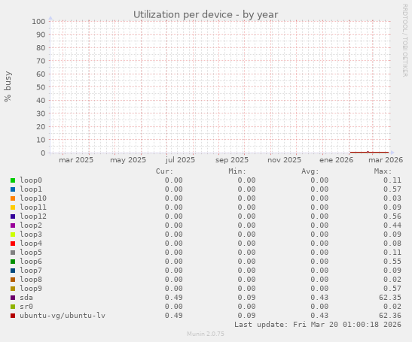Click the 'jul 2025' x-axis label
This screenshot has width=412, height=342.
(180, 160)
